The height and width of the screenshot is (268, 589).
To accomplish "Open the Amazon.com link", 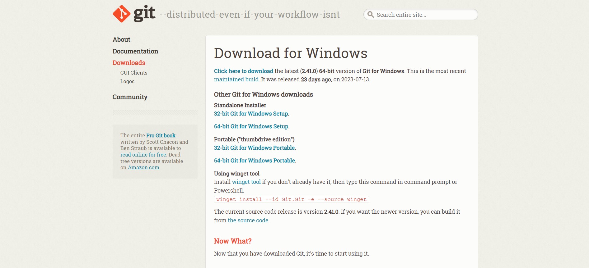I will click(x=143, y=167).
